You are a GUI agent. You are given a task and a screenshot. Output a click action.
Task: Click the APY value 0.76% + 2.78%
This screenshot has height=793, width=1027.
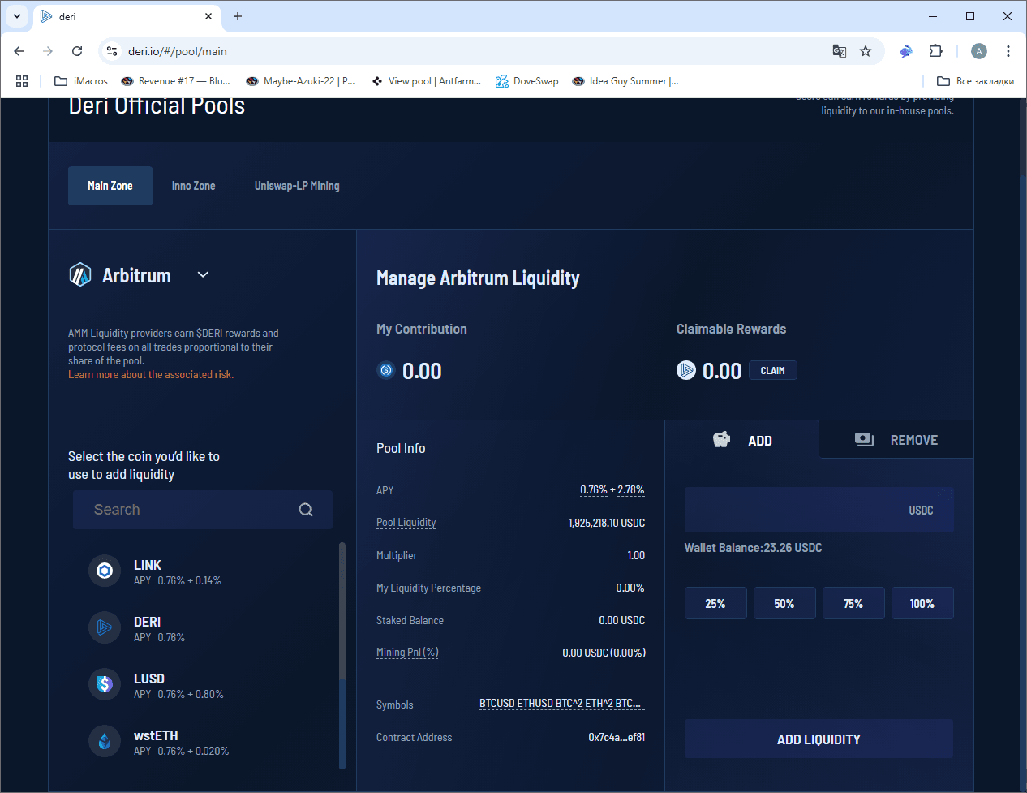coord(612,489)
